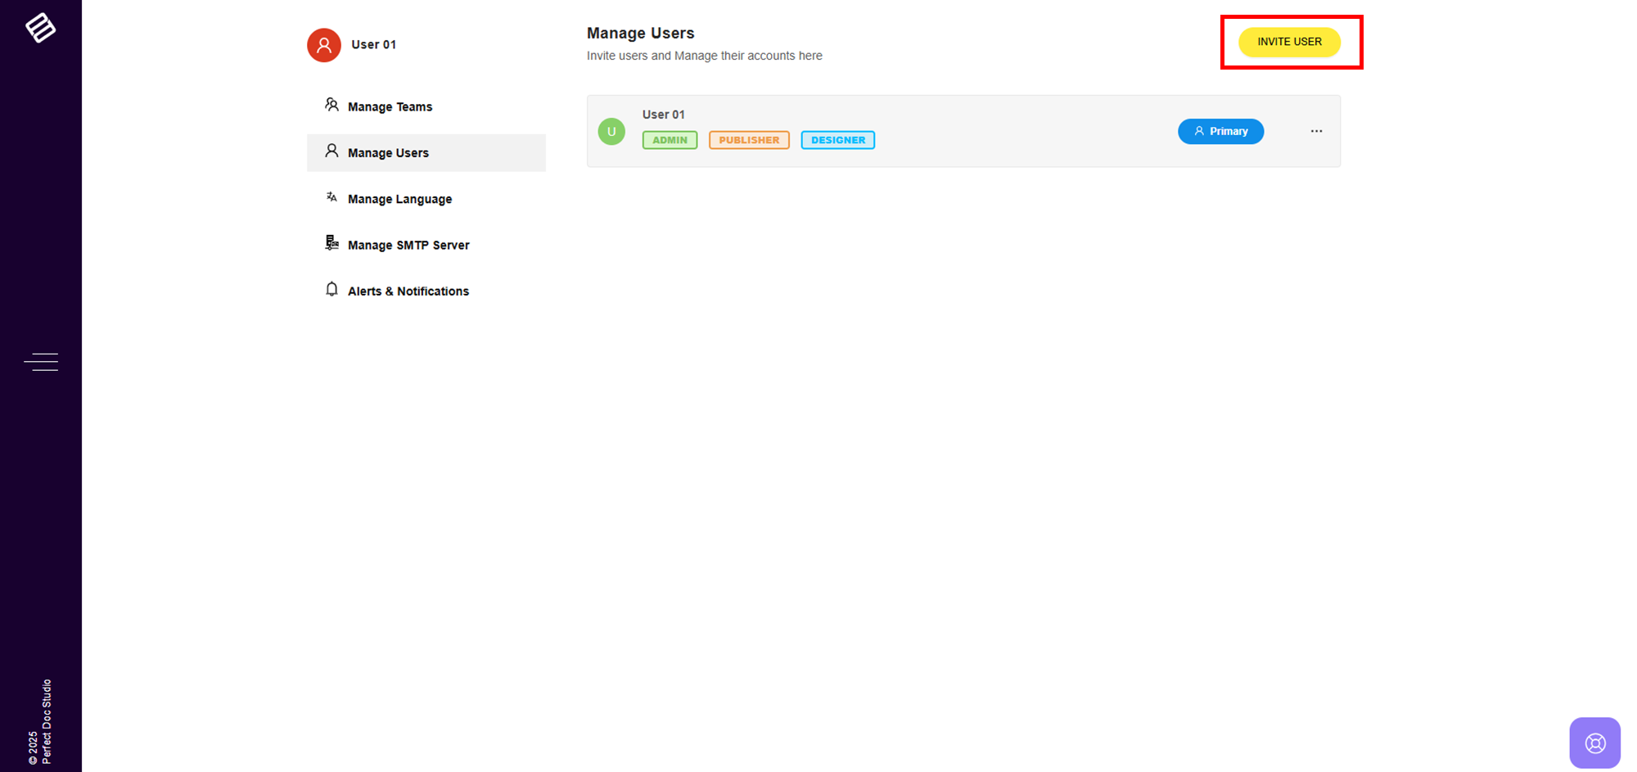Click the blue DESIGNER role tag

click(x=837, y=140)
